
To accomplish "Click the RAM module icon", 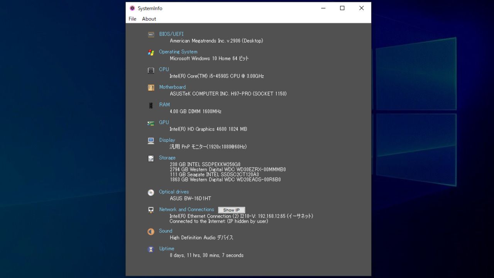I will 151,105.
